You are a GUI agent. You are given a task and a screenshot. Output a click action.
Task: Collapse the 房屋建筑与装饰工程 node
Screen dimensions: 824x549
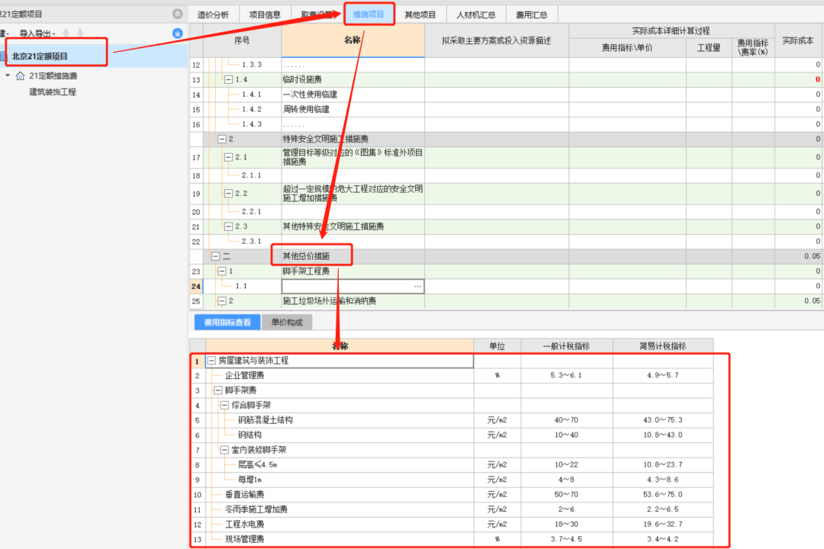point(211,361)
